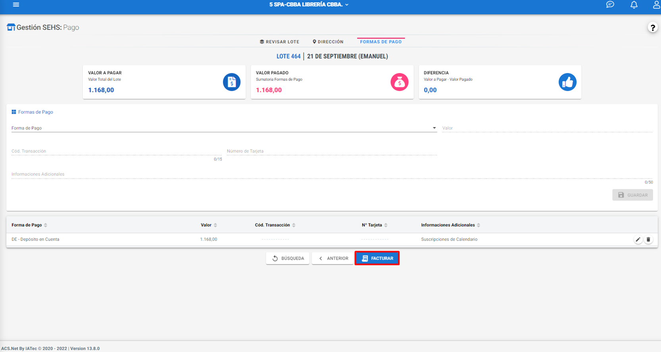Screen dimensions: 661x352
Task: Click the ACS.Net version footer text
Action: [50, 348]
